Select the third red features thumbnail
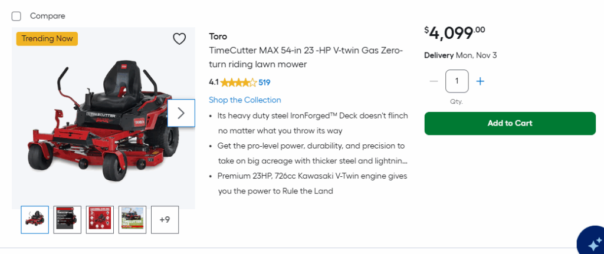The image size is (604, 254). [x=100, y=219]
